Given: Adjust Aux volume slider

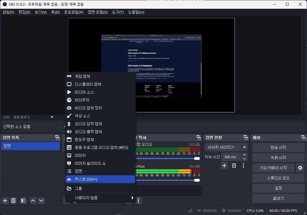Looking at the screenshot, I should [x=197, y=180].
